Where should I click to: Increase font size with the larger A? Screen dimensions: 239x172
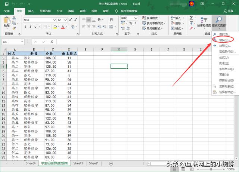pos(71,20)
